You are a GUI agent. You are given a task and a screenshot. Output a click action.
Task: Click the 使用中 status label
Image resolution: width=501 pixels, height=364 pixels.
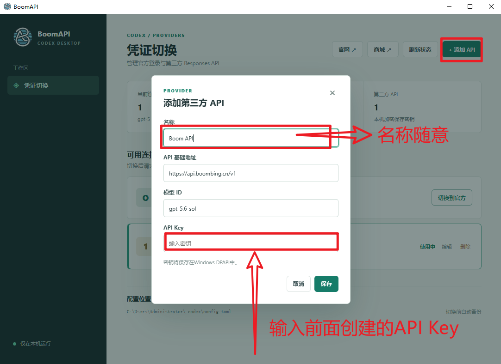click(427, 247)
